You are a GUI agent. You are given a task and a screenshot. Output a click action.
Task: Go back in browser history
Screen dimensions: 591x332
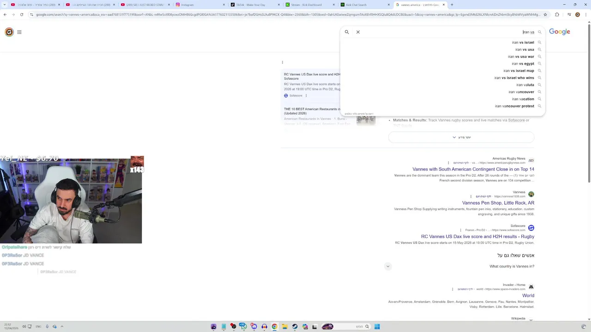pyautogui.click(x=5, y=14)
